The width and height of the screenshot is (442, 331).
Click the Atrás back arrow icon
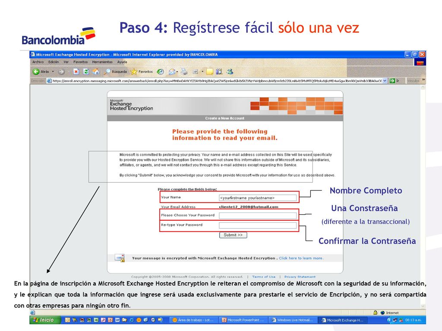coord(36,72)
